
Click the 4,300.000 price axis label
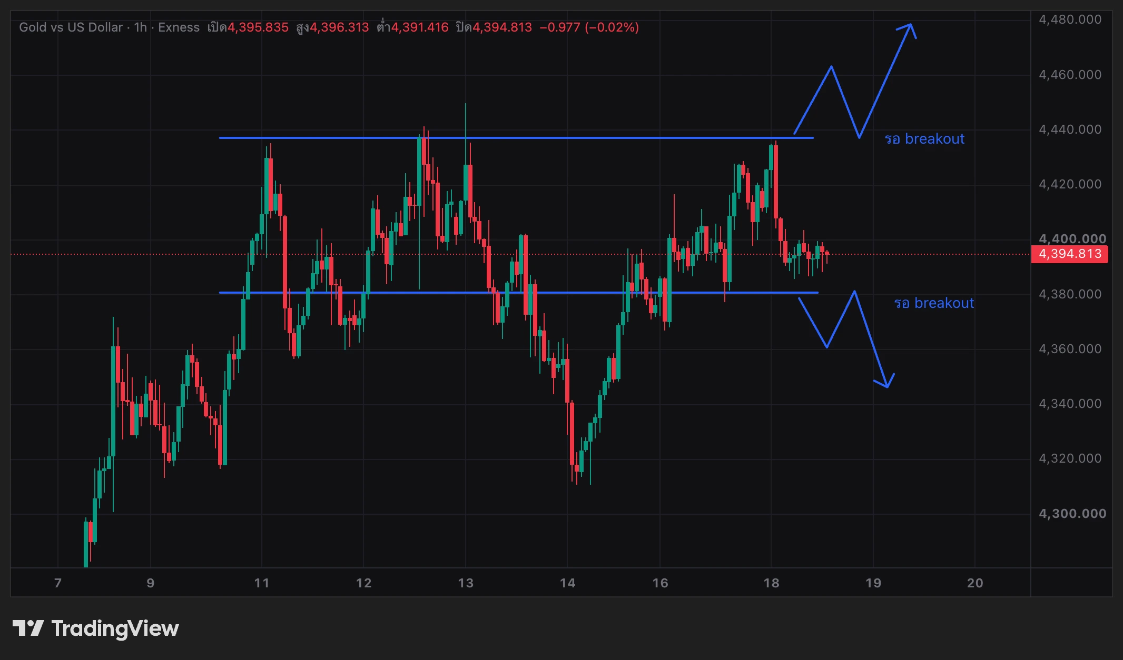coord(1072,514)
